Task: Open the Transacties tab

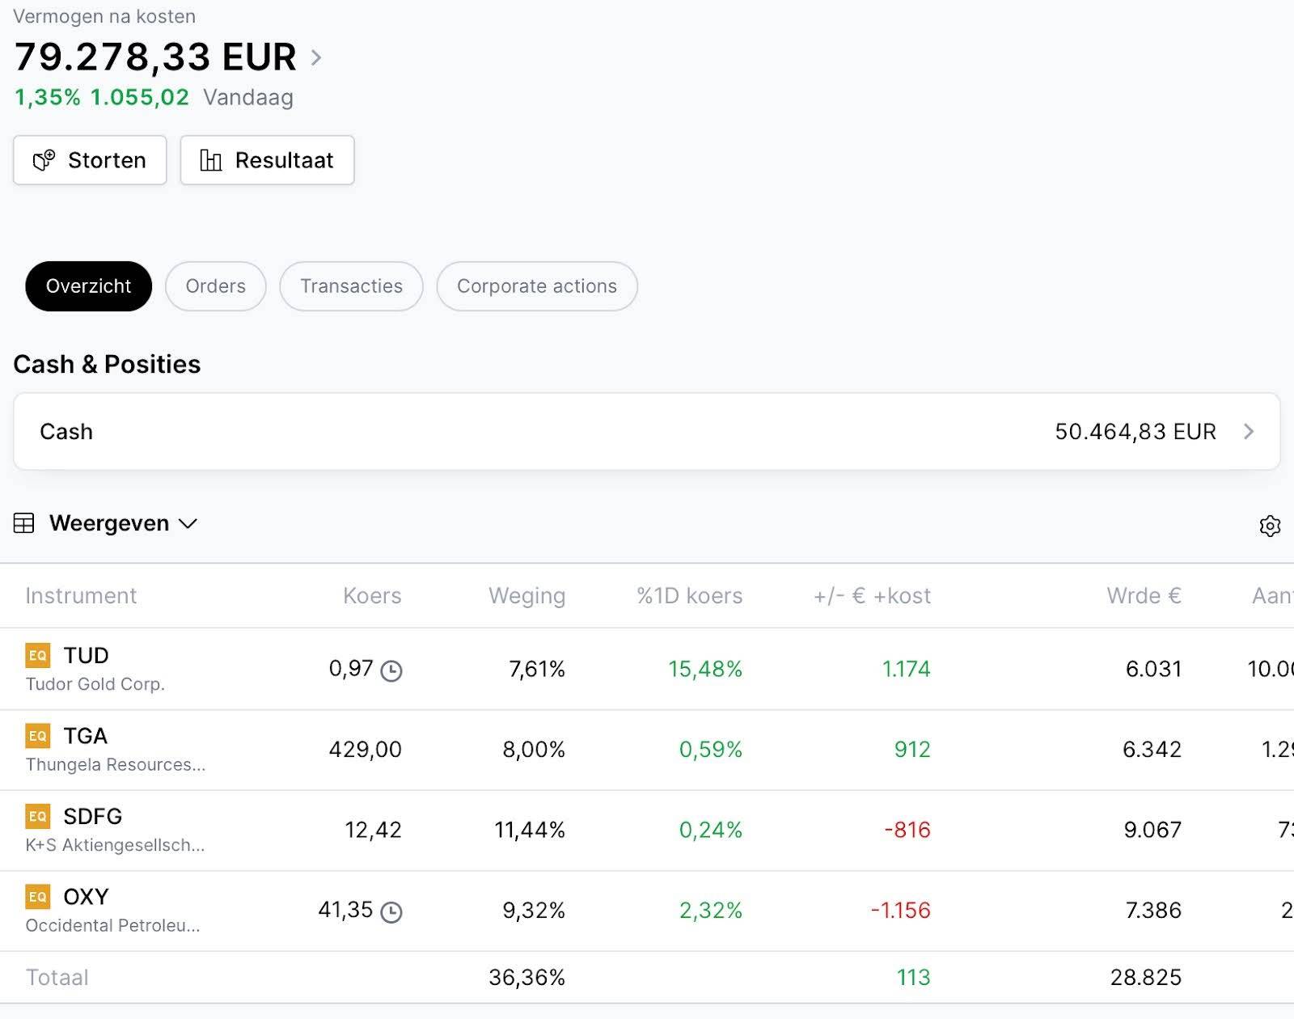Action: coord(351,286)
